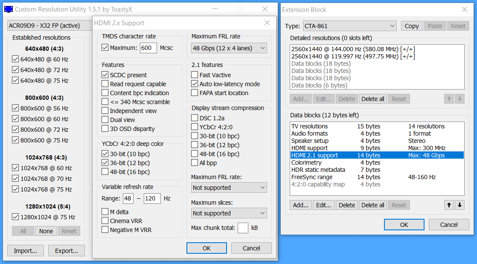Move data block up with black up arrow

point(449,205)
